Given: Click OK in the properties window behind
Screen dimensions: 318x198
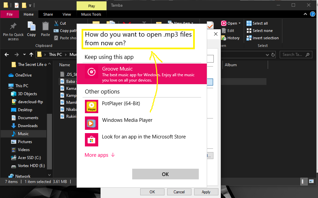Looking at the screenshot, I should pyautogui.click(x=152, y=192).
